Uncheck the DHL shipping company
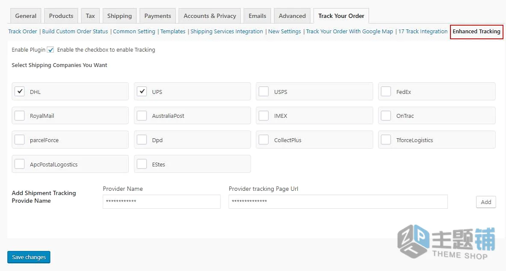This screenshot has height=271, width=506. pos(20,91)
